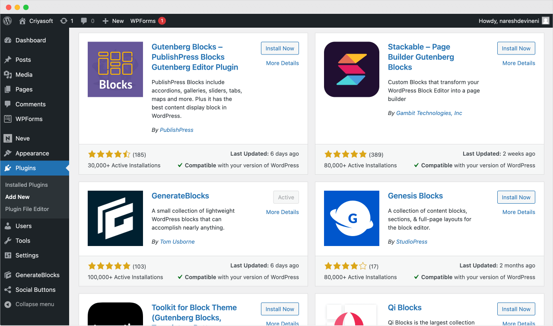Collapse the admin sidebar menu
553x326 pixels.
click(x=35, y=304)
